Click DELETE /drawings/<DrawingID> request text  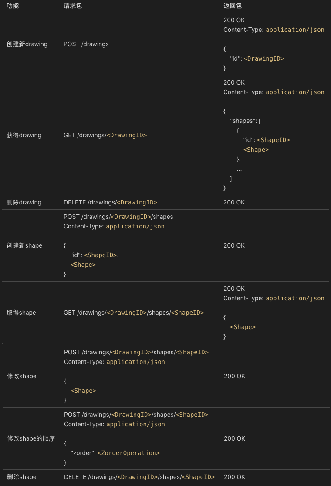[x=110, y=202]
